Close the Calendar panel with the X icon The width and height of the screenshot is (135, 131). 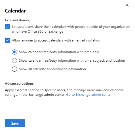127,5
